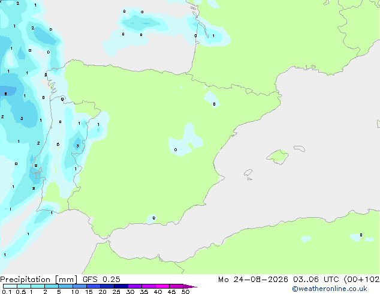This screenshot has width=380, height=294.
Task: Pick the 40–45 mm legend swatch
Action: [x=162, y=286]
